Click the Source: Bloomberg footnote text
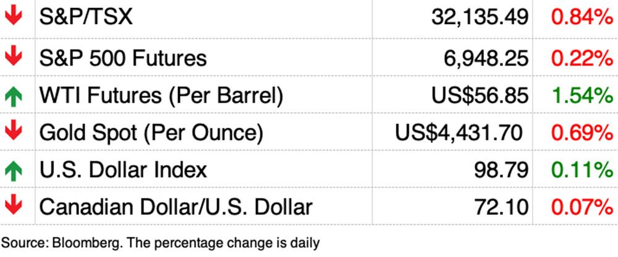The image size is (618, 257). click(x=161, y=242)
